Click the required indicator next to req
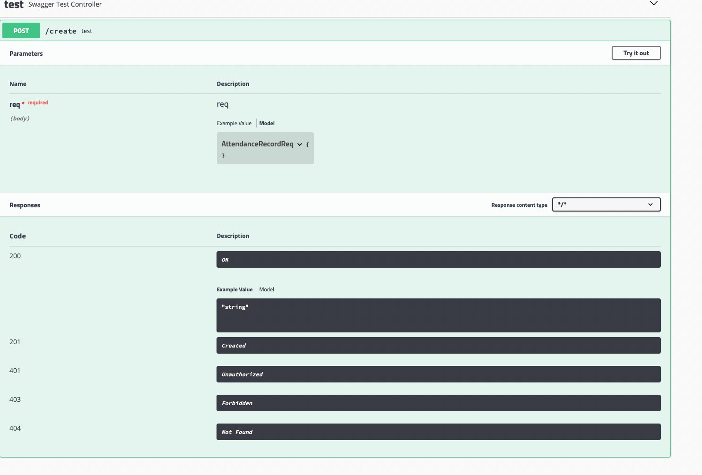 tap(37, 102)
